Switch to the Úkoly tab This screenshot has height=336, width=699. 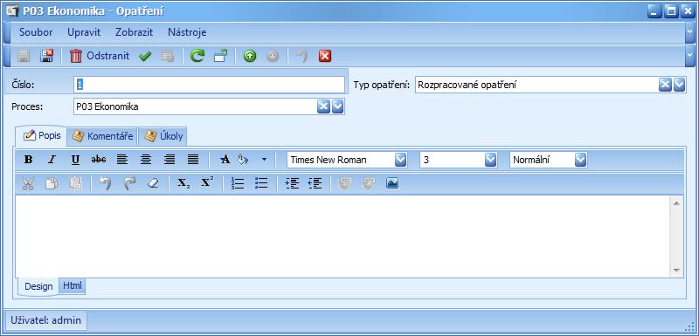click(x=163, y=137)
